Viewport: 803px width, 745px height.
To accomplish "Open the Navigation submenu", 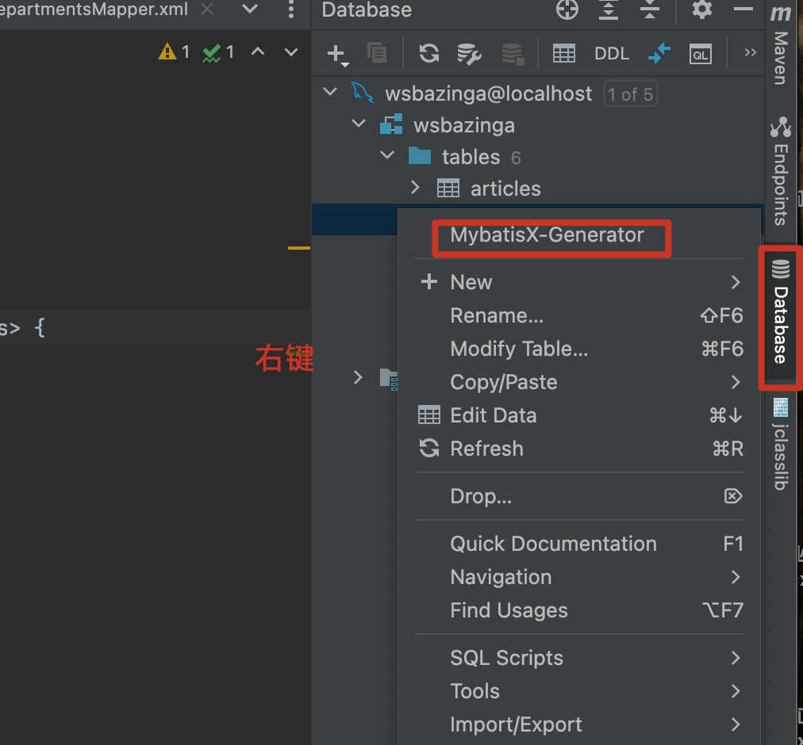I will (x=579, y=577).
